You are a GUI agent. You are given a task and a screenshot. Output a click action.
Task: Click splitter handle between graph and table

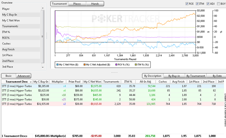[114, 73]
